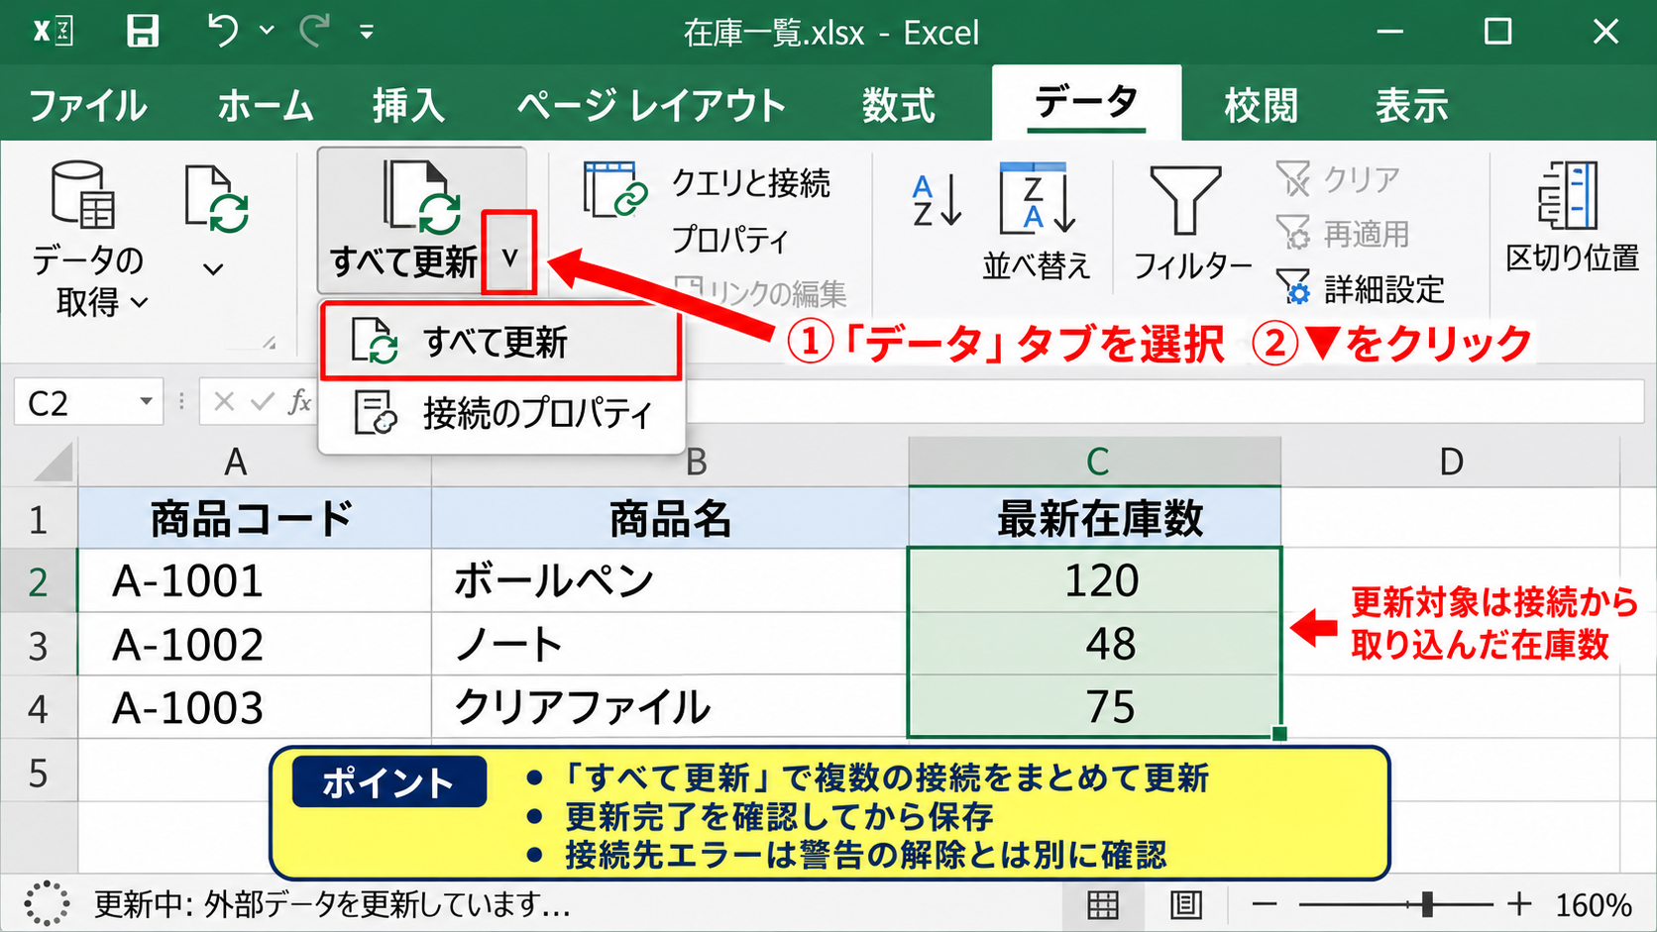
Task: Sort ascending with A-Z icon
Action: (937, 200)
